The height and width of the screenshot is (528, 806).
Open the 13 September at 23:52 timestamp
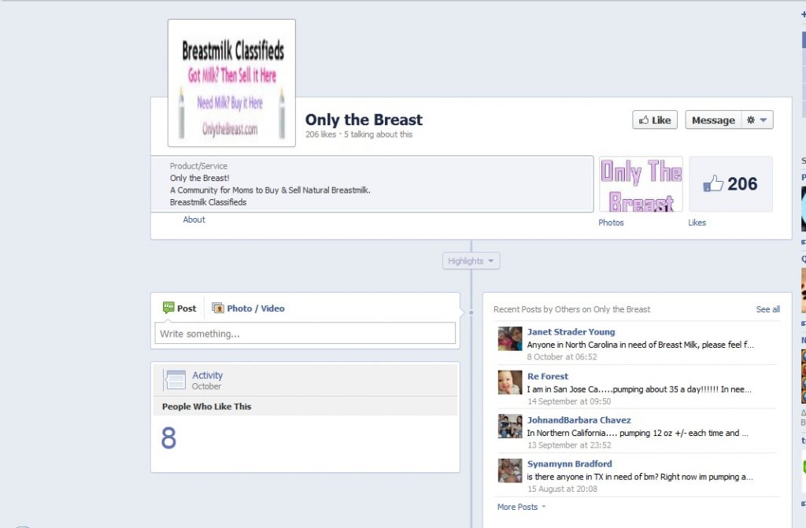(x=569, y=445)
